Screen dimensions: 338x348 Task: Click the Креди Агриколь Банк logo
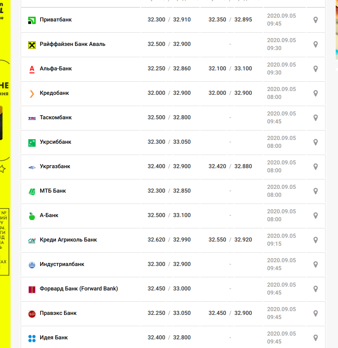32,240
